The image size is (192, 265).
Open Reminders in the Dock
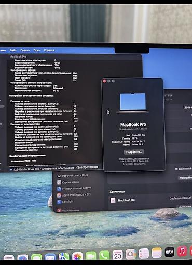(144, 254)
